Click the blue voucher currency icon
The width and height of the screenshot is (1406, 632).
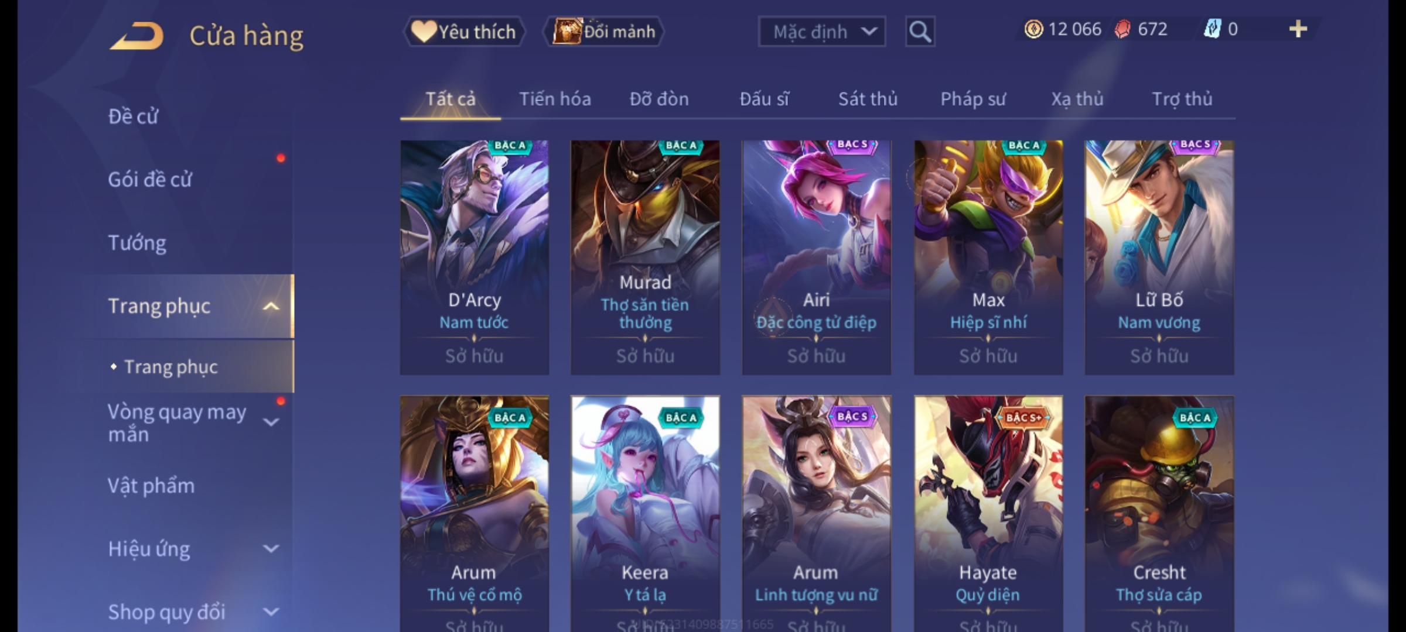1212,29
